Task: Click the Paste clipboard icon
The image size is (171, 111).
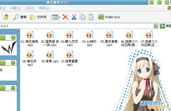Action: click(x=91, y=17)
